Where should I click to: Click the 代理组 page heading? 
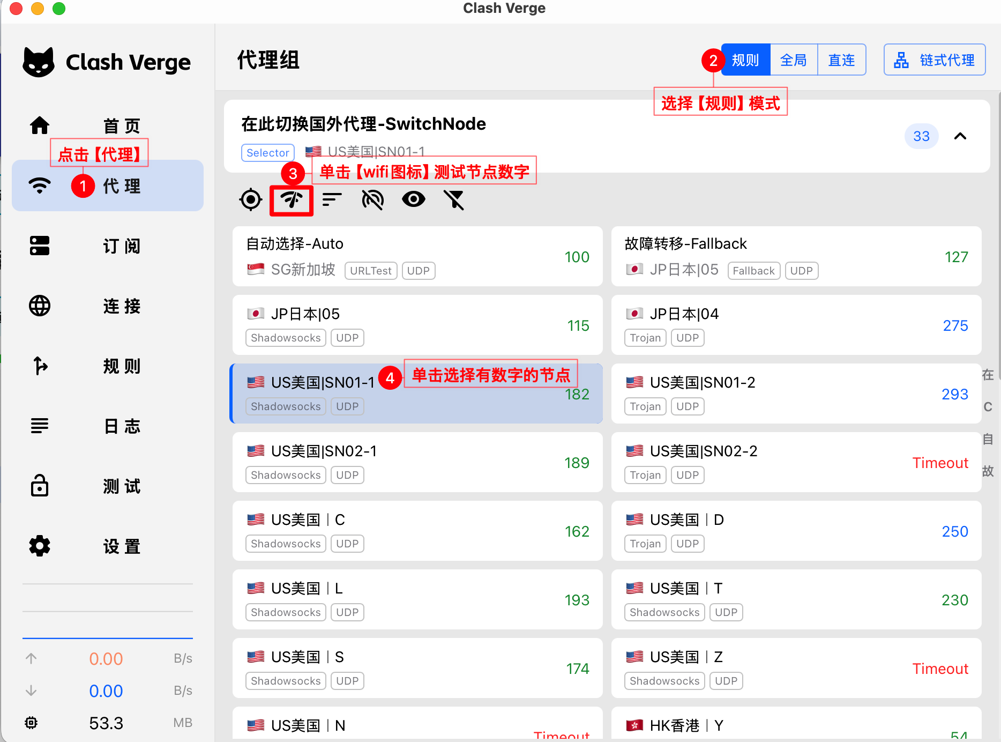pyautogui.click(x=268, y=60)
